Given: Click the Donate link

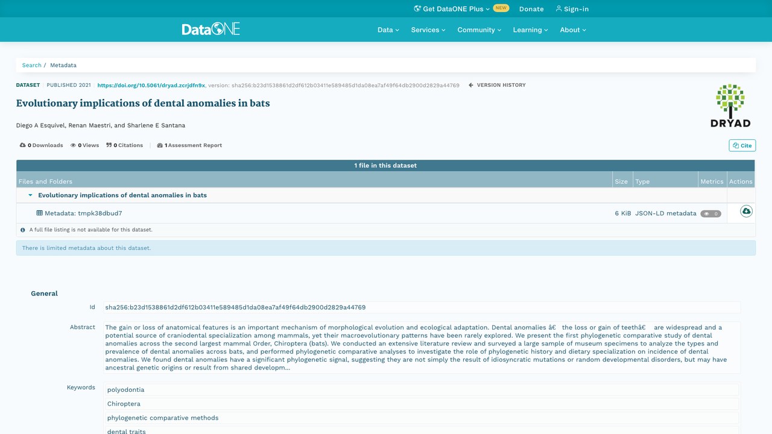Looking at the screenshot, I should tap(531, 9).
